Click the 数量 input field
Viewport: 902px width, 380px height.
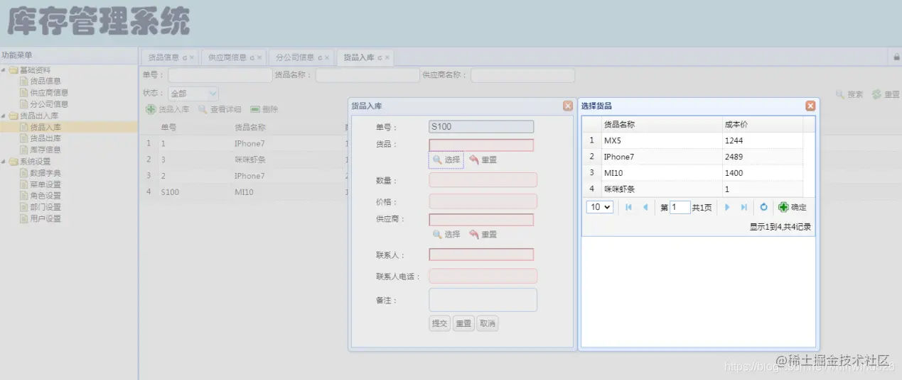483,180
